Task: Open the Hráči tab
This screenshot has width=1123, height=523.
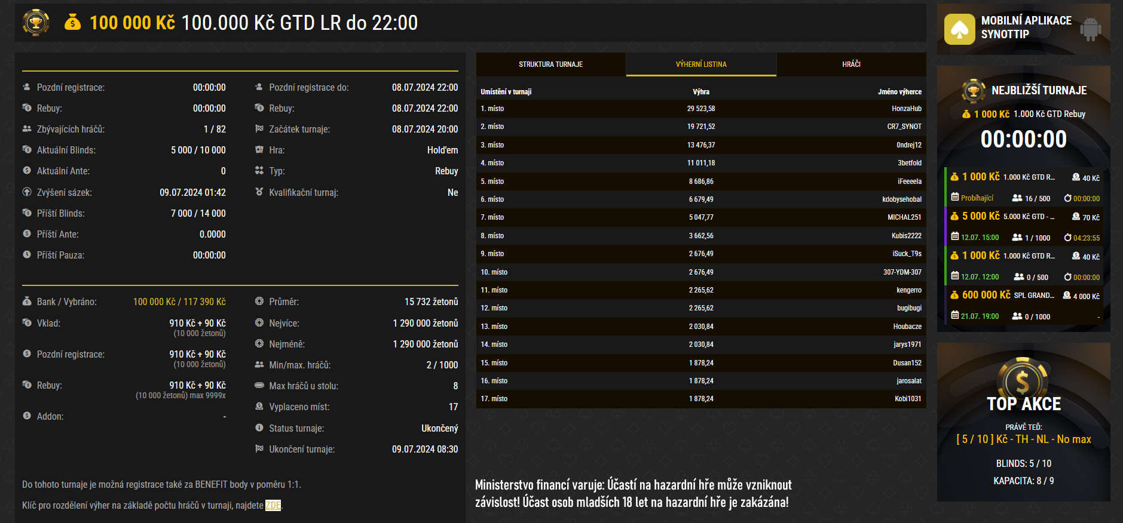Action: tap(852, 64)
